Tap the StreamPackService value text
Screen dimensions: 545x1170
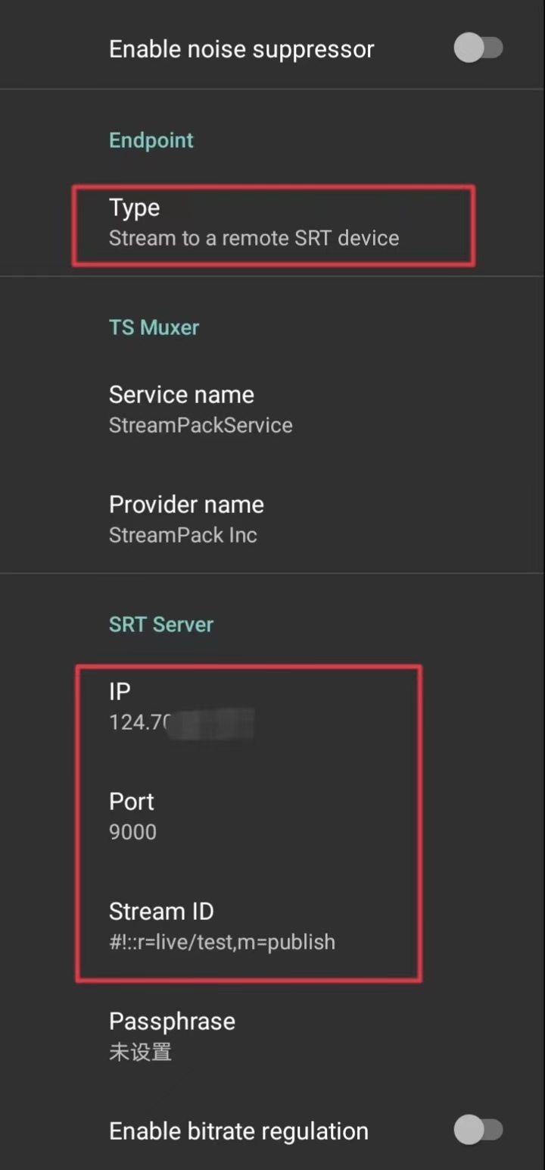click(201, 425)
